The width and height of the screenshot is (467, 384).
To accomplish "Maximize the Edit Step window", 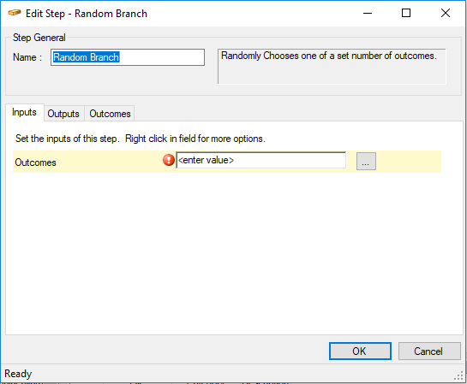I will 406,13.
